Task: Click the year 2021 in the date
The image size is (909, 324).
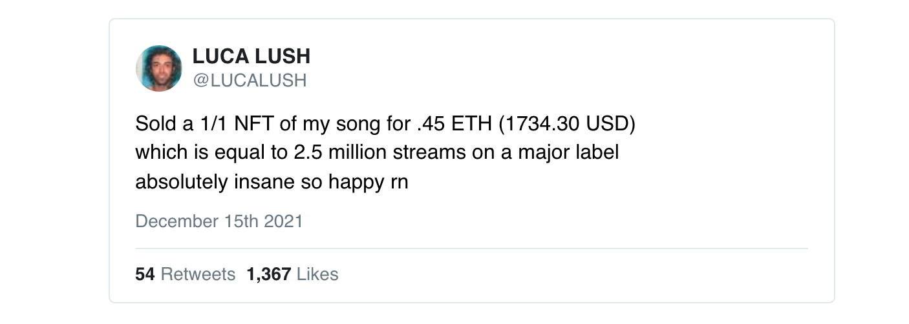Action: [283, 221]
